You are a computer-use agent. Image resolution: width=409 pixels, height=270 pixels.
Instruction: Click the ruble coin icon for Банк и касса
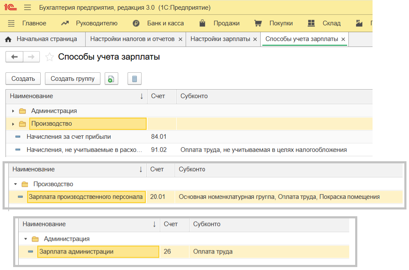coord(136,23)
